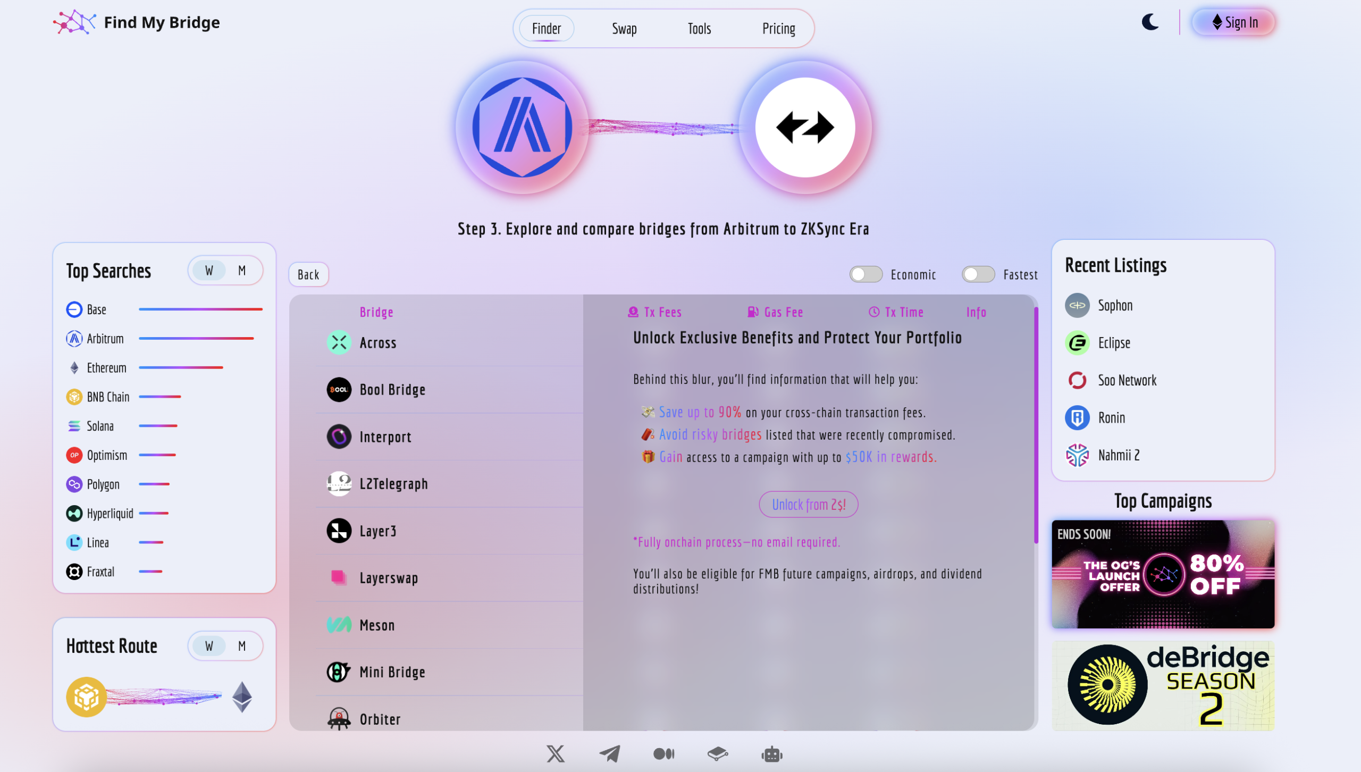Sort by the Tx Time column header
The height and width of the screenshot is (772, 1361).
[896, 312]
